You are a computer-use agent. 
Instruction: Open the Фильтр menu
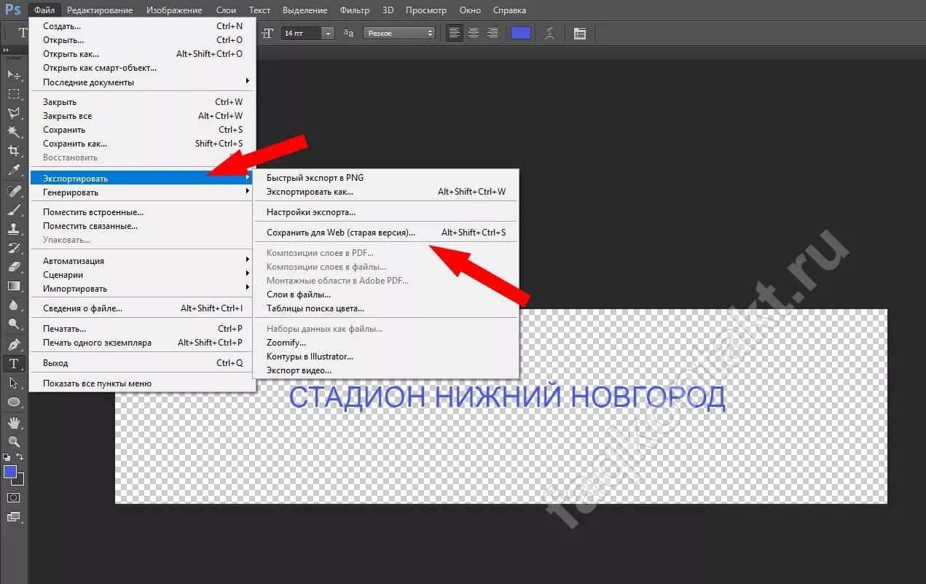coord(355,10)
